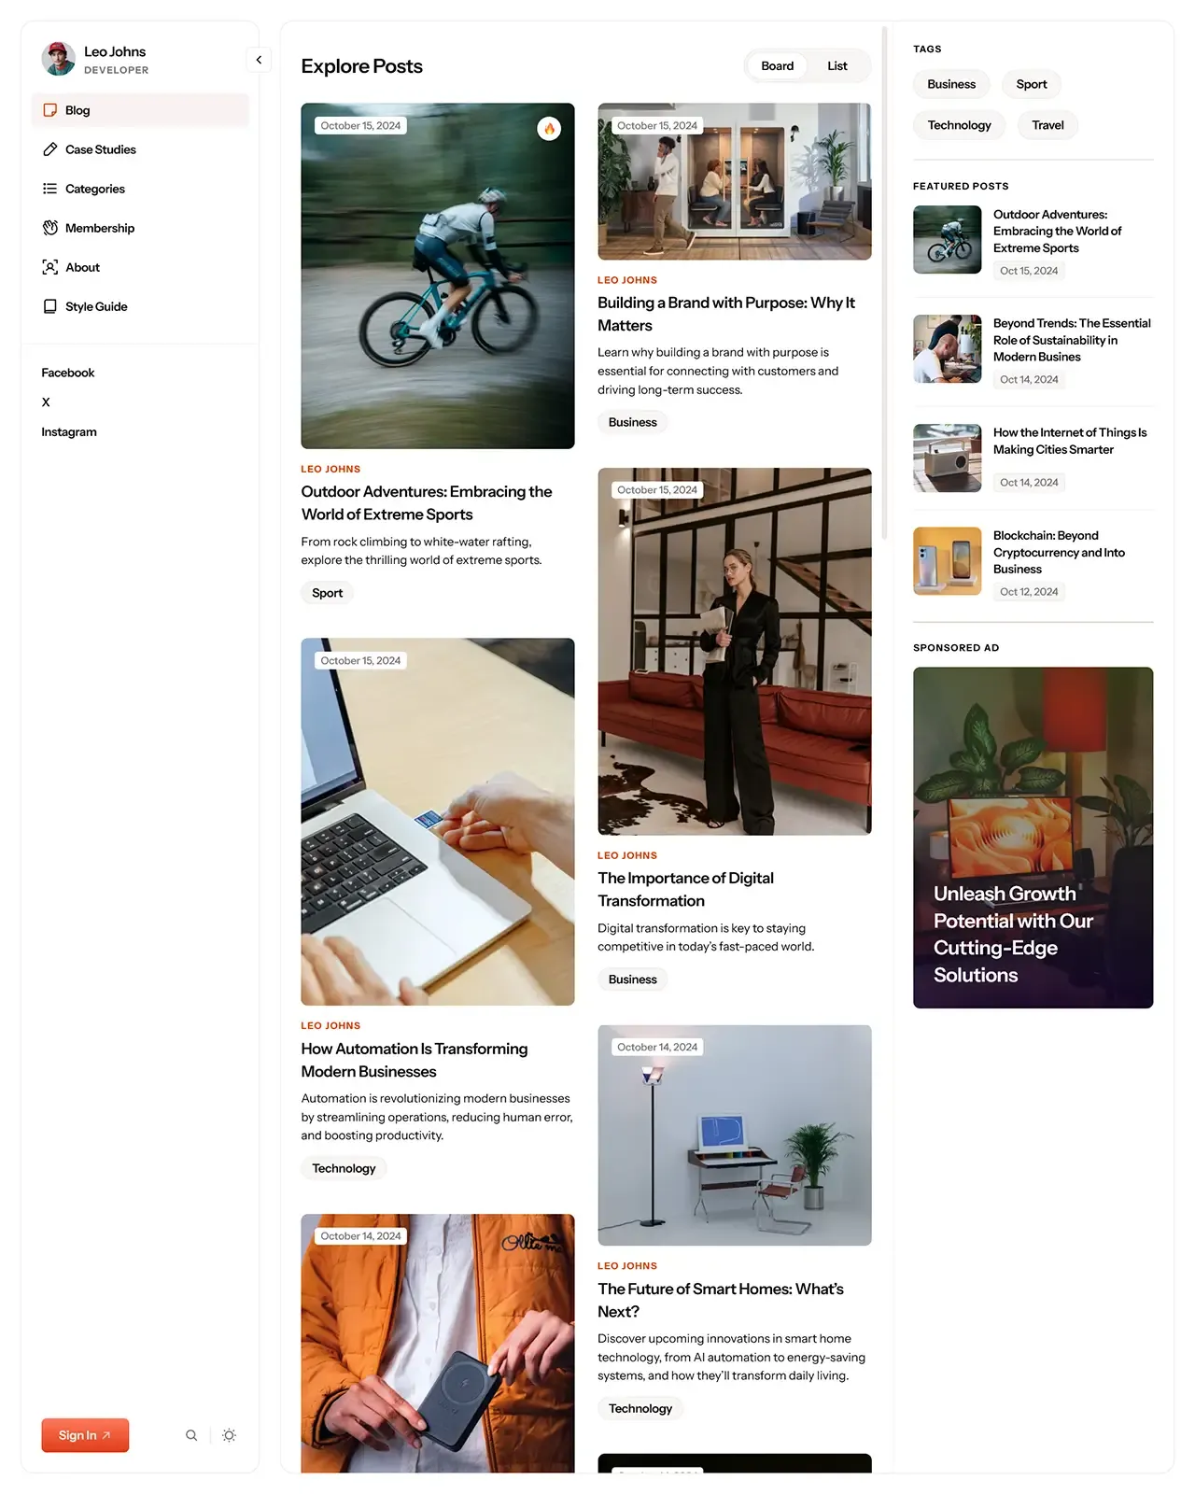The image size is (1195, 1494).
Task: Switch to List view
Action: click(837, 66)
